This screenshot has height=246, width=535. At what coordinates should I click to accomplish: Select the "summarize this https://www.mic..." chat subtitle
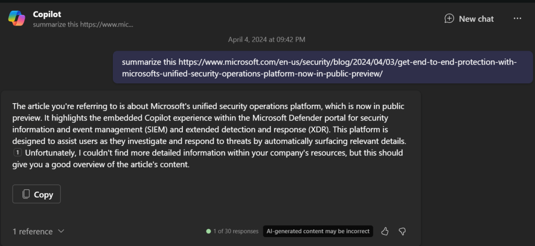point(83,24)
